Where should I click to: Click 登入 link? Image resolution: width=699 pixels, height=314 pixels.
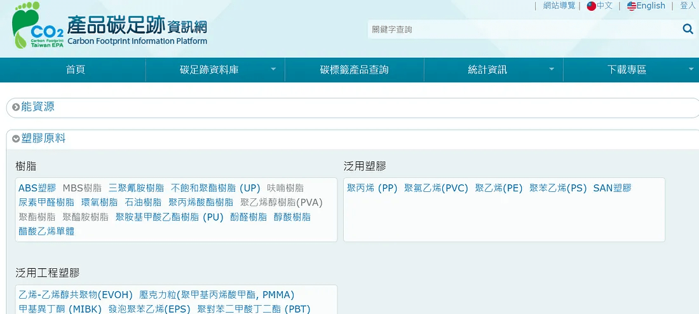(688, 6)
